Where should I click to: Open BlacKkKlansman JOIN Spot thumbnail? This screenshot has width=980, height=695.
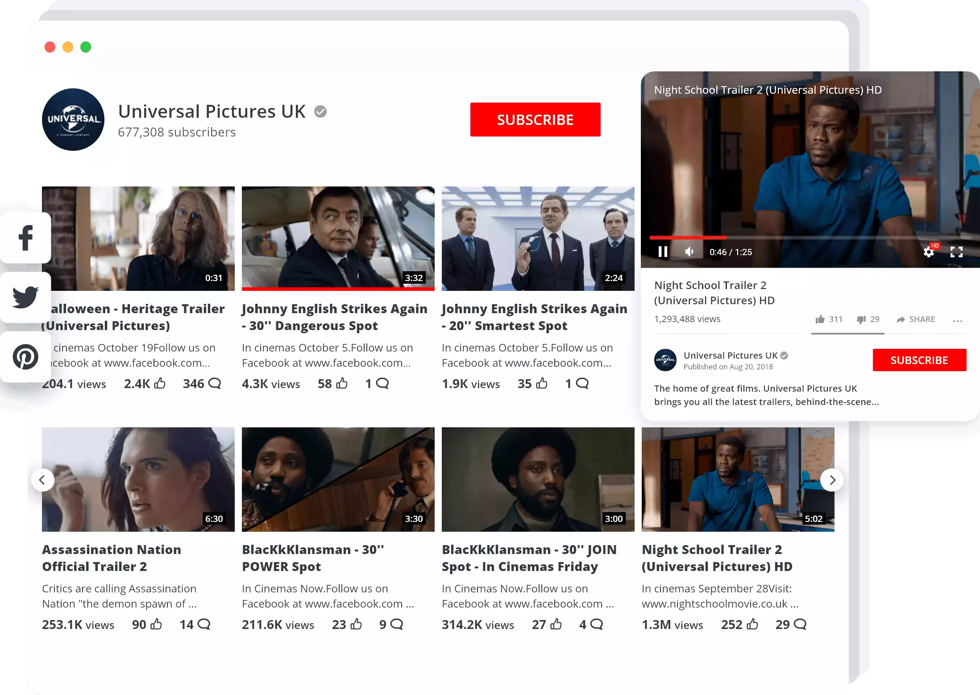tap(538, 480)
